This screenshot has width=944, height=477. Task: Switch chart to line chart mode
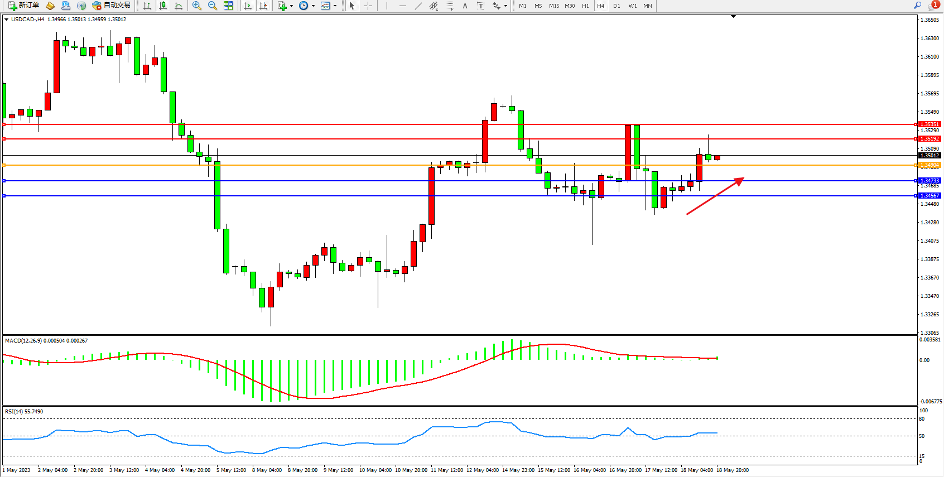pos(179,6)
